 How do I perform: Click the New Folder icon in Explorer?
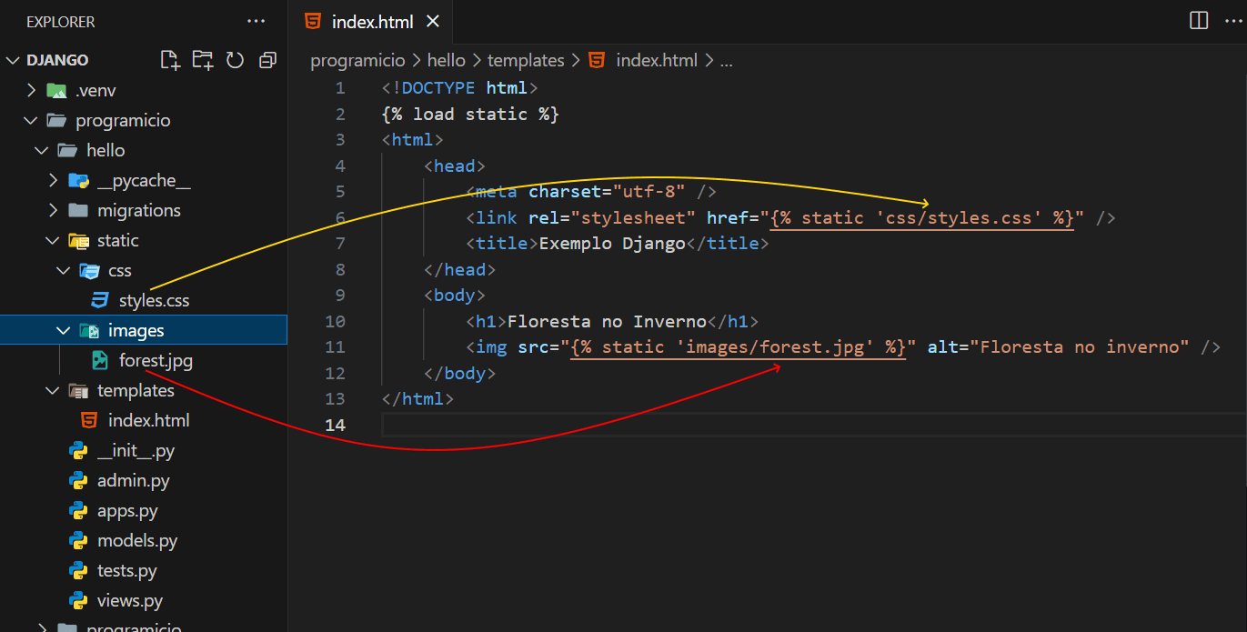click(x=203, y=60)
